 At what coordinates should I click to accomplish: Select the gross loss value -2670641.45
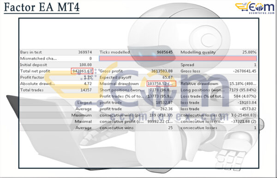point(245,71)
